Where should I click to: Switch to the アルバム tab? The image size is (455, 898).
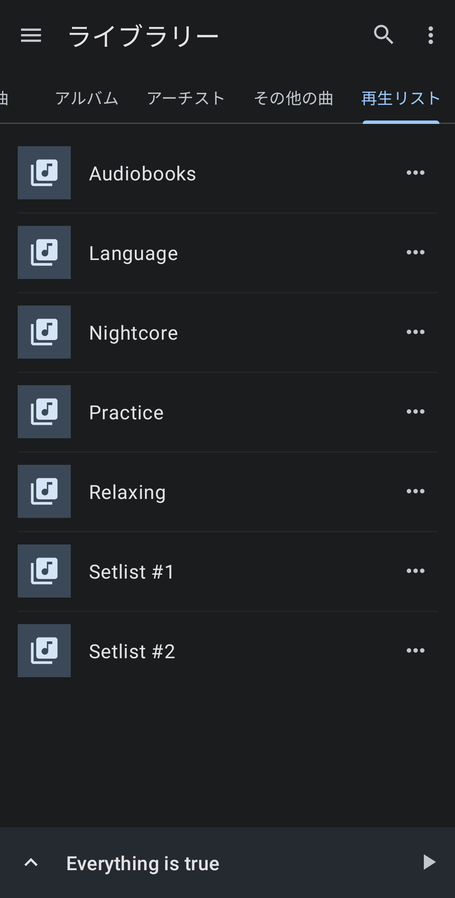(87, 98)
